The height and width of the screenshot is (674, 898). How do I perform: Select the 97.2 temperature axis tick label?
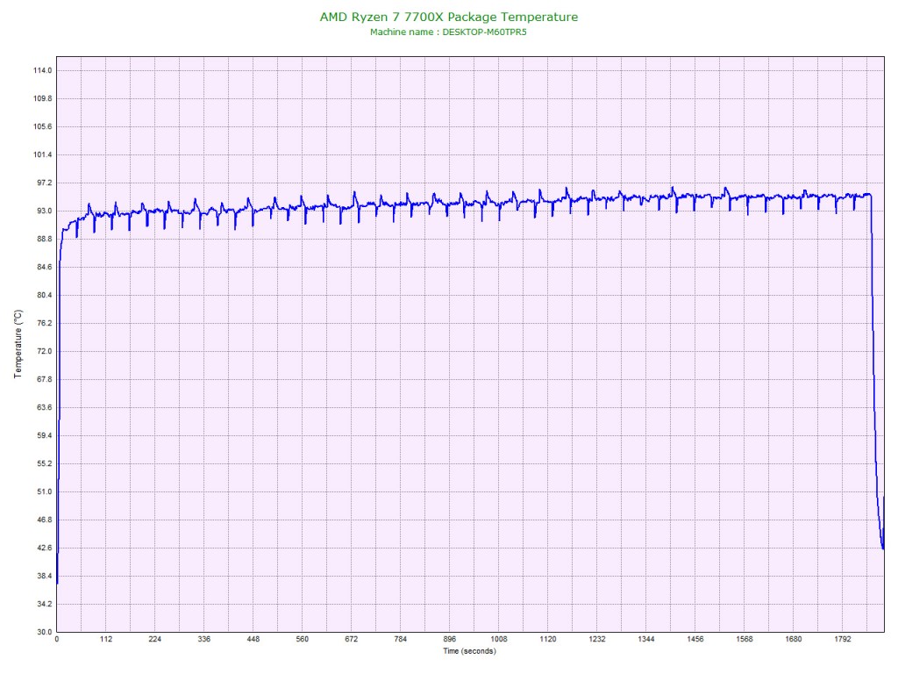pyautogui.click(x=42, y=183)
